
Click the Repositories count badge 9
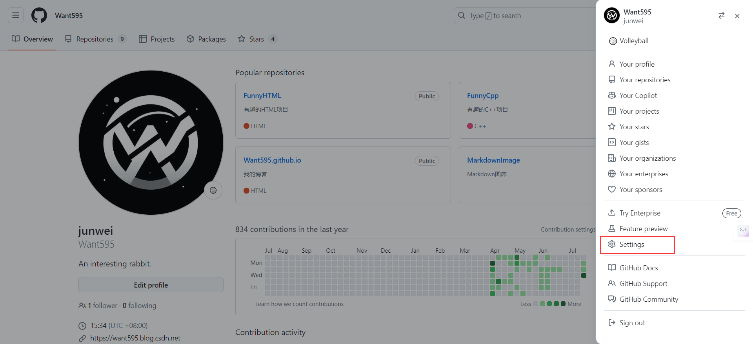(x=122, y=39)
